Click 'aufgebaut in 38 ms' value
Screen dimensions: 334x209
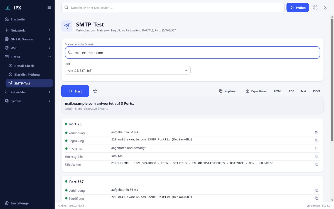click(x=125, y=132)
